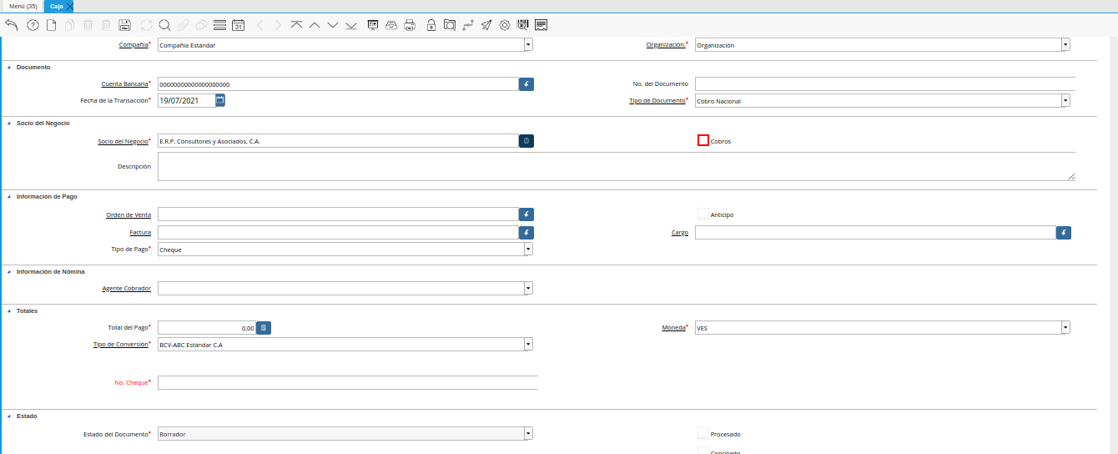Toggle the Cobros checkbox
1118x454 pixels.
[x=703, y=140]
